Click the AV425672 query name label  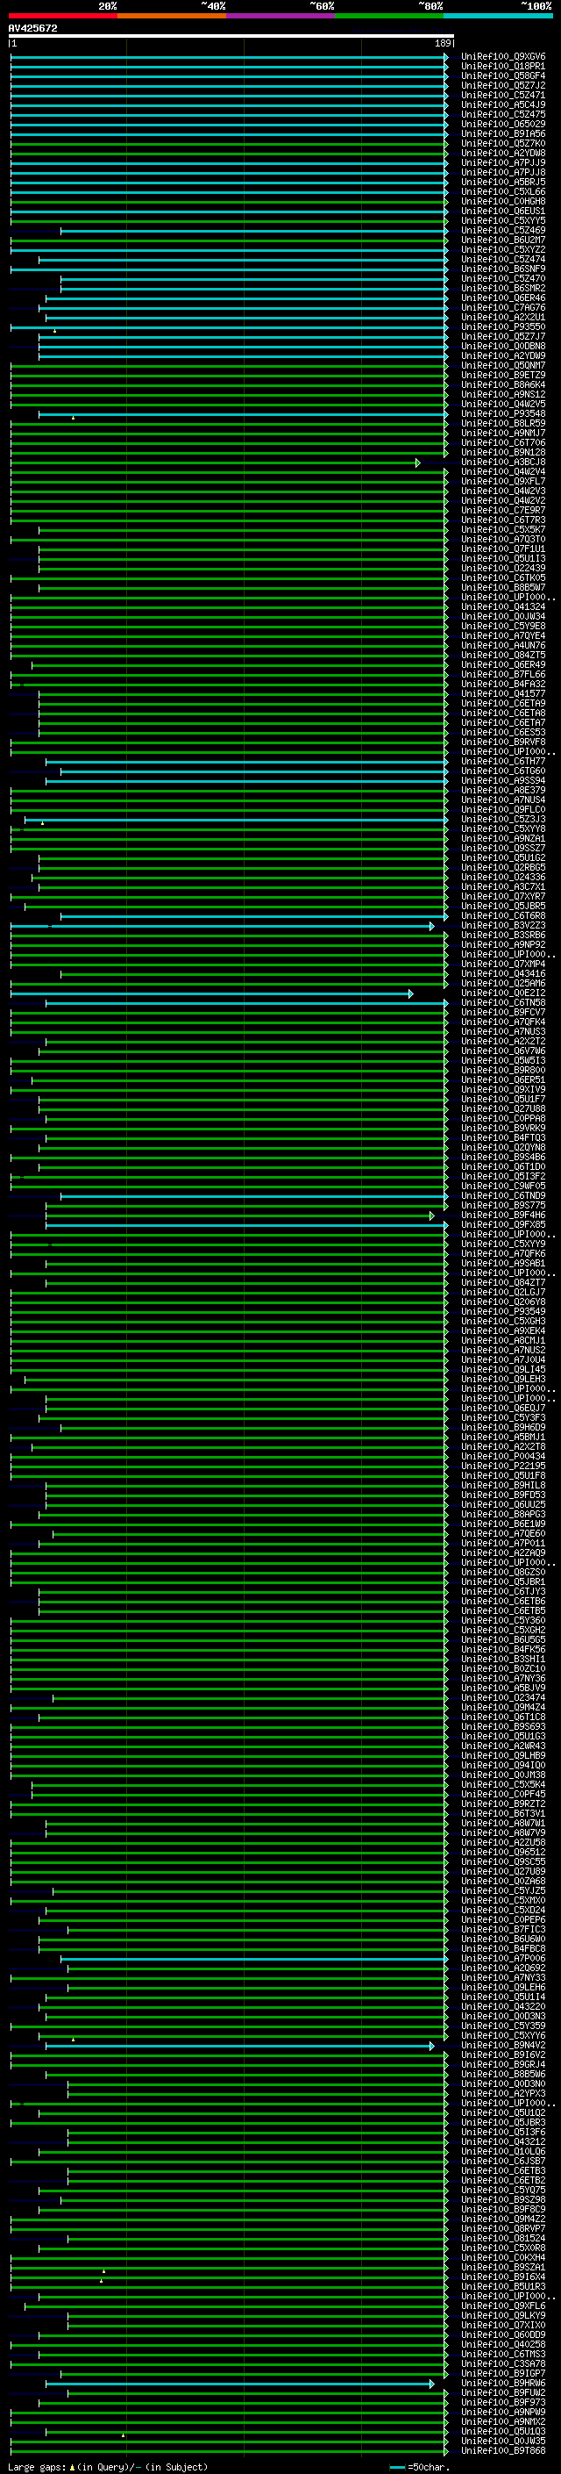click(x=32, y=28)
